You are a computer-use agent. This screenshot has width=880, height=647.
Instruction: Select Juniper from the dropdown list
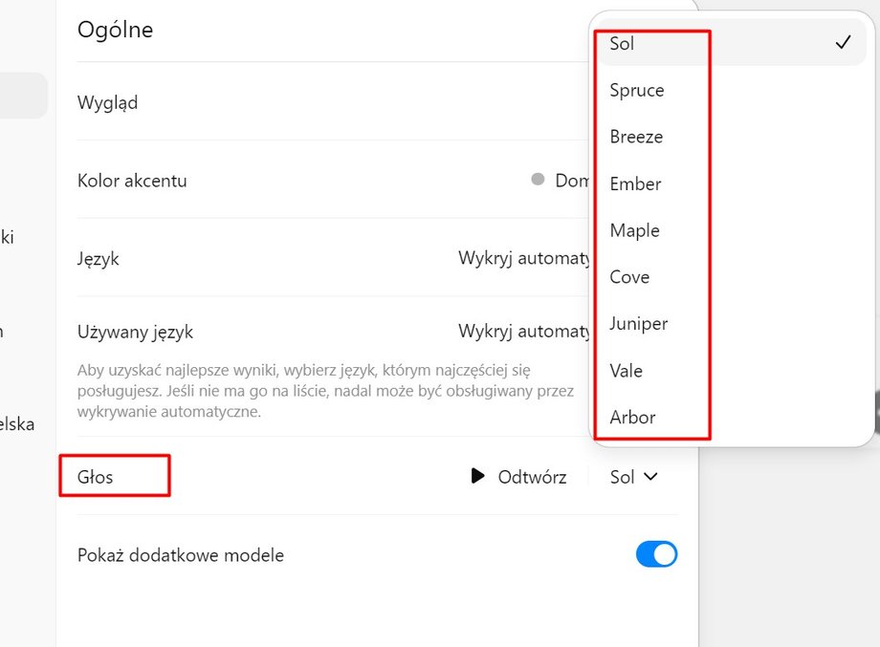pos(638,323)
